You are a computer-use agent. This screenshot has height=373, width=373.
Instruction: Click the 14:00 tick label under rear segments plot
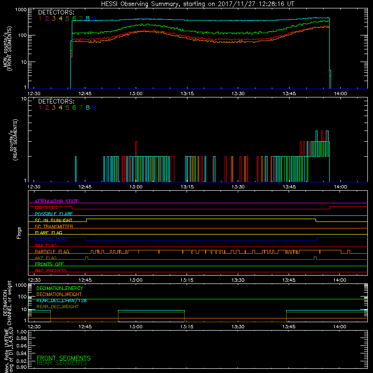340,187
